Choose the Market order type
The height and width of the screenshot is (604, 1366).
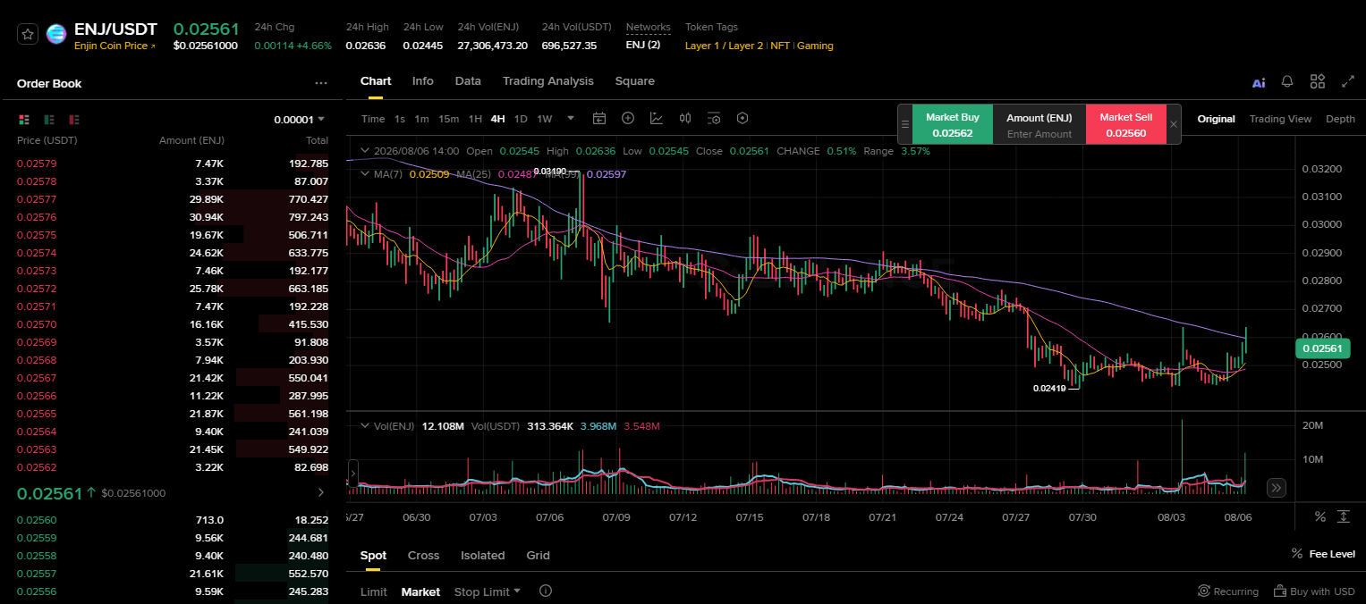420,591
